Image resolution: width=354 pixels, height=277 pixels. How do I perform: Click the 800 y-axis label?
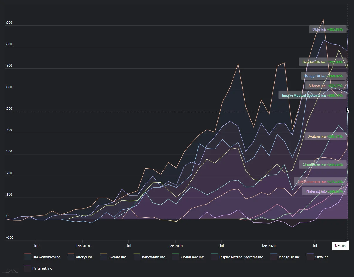(9, 44)
